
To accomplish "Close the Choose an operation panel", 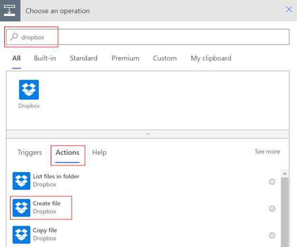I will (x=289, y=9).
